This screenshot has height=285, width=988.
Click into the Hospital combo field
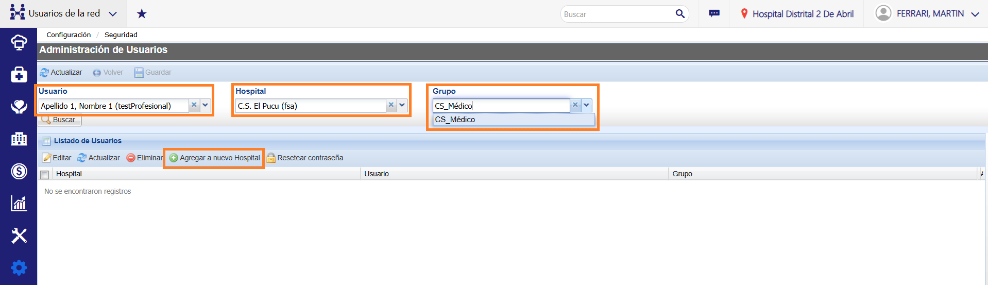[x=311, y=106]
